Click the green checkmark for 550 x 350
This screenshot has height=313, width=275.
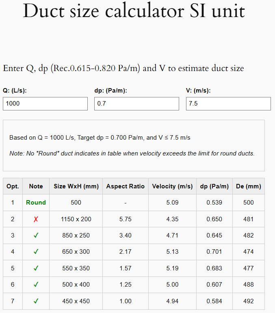pyautogui.click(x=36, y=268)
